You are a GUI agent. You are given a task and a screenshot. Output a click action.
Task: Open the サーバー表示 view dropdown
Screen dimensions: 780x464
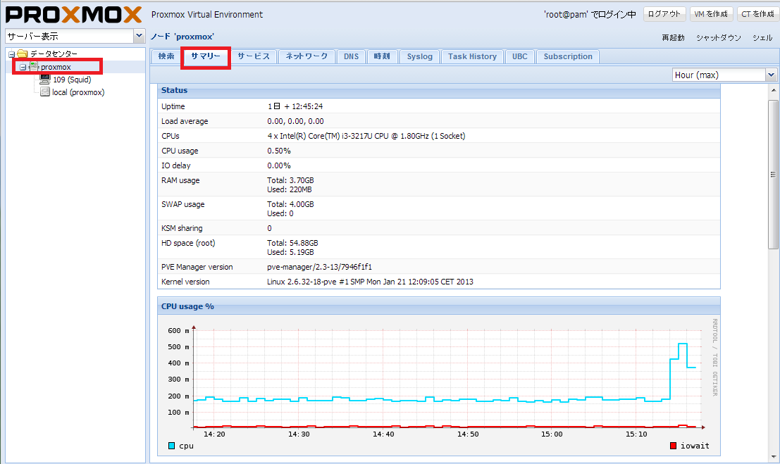pos(138,36)
